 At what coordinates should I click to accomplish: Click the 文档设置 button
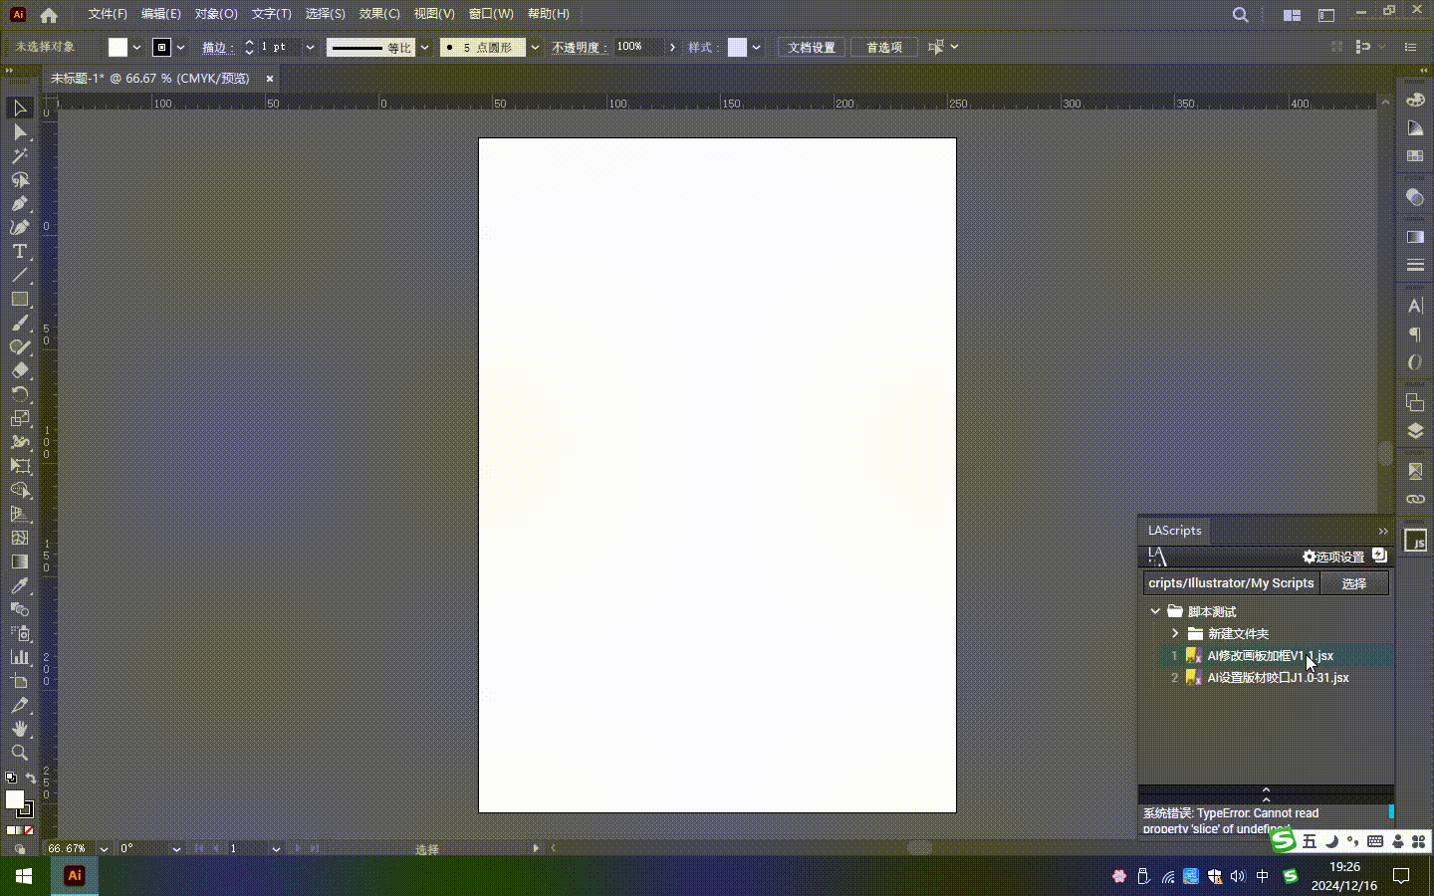pyautogui.click(x=812, y=47)
